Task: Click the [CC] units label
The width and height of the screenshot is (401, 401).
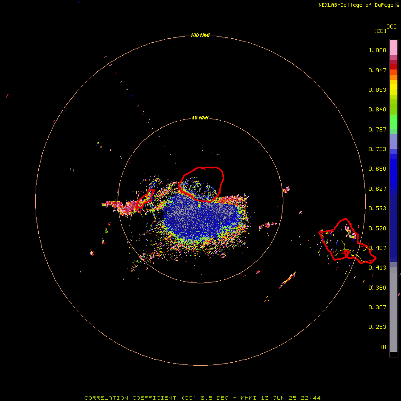Action: pyautogui.click(x=380, y=31)
